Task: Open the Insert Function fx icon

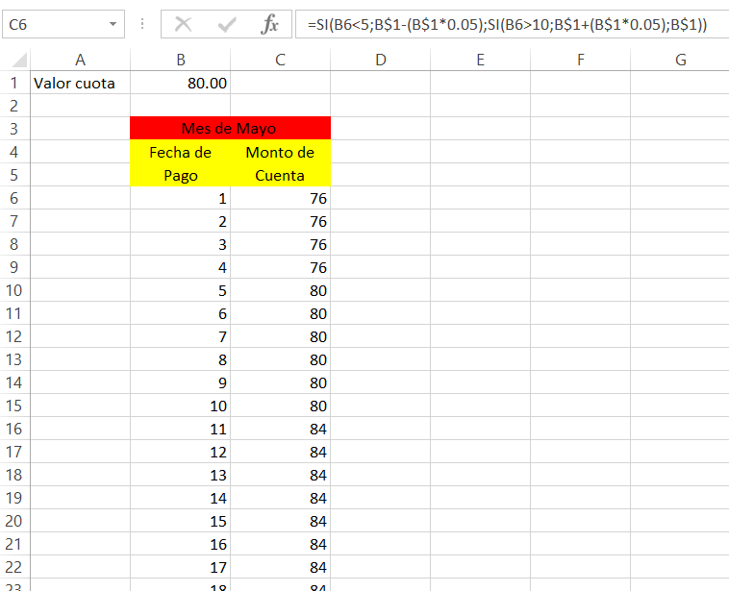Action: point(269,24)
